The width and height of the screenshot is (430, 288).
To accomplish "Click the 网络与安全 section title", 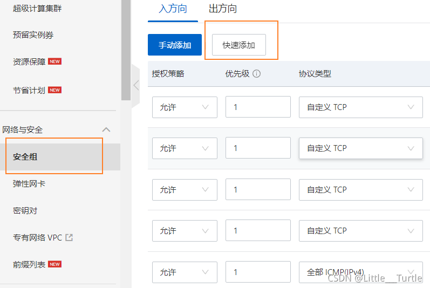I will [x=23, y=129].
